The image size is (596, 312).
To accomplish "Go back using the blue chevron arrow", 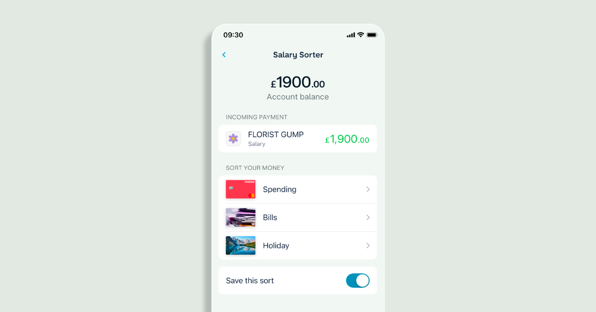I will [224, 55].
